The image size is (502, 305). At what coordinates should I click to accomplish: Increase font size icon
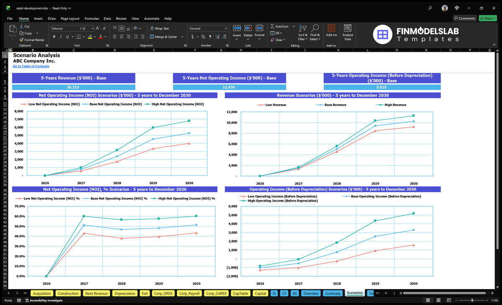[98, 28]
